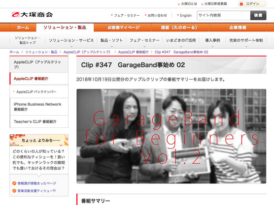The image size is (274, 205).
Task: Open 企業情報 main tab
Action: (238, 28)
